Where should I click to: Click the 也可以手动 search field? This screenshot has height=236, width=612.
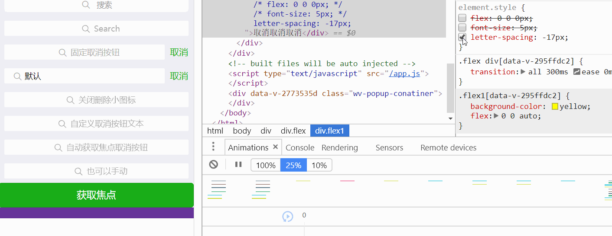[x=96, y=171]
